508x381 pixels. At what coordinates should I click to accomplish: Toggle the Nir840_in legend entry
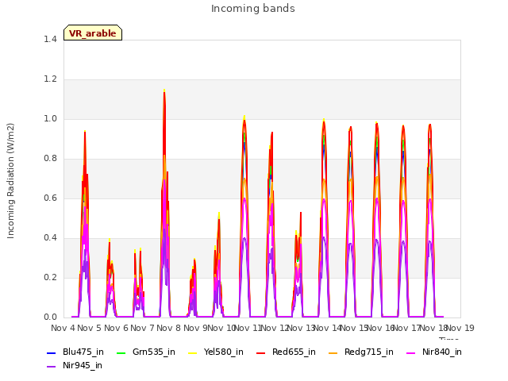(434, 352)
